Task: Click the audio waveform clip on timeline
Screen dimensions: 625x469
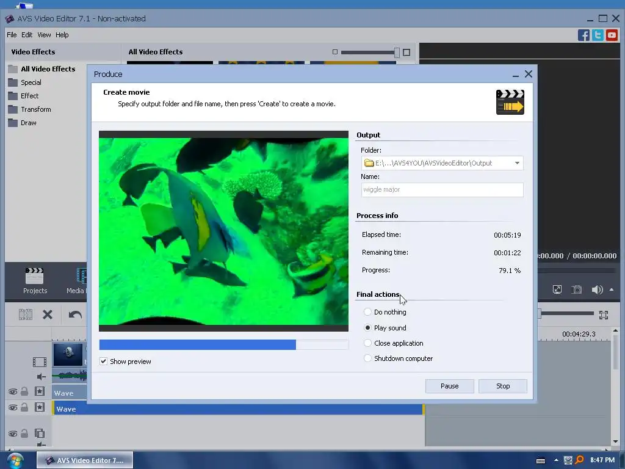Action: (x=70, y=376)
